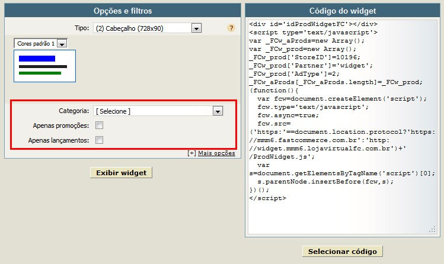
Task: Click the code line _FCw_prod['StoreID']=10196;
Action: [305, 57]
